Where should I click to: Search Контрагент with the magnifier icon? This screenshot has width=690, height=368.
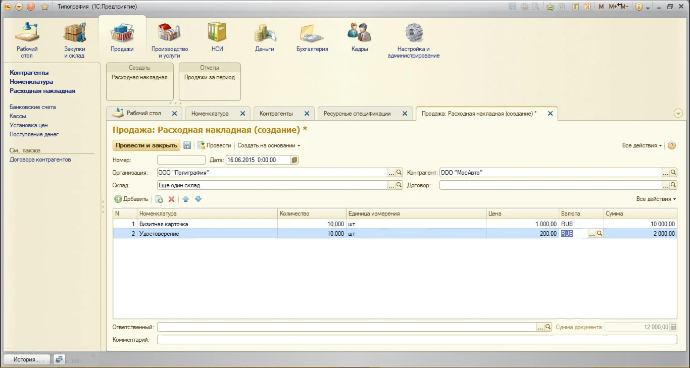673,173
